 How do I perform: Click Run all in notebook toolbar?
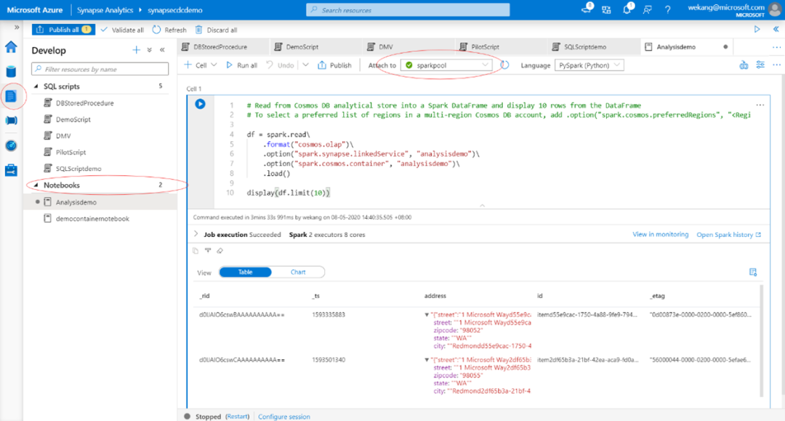242,65
